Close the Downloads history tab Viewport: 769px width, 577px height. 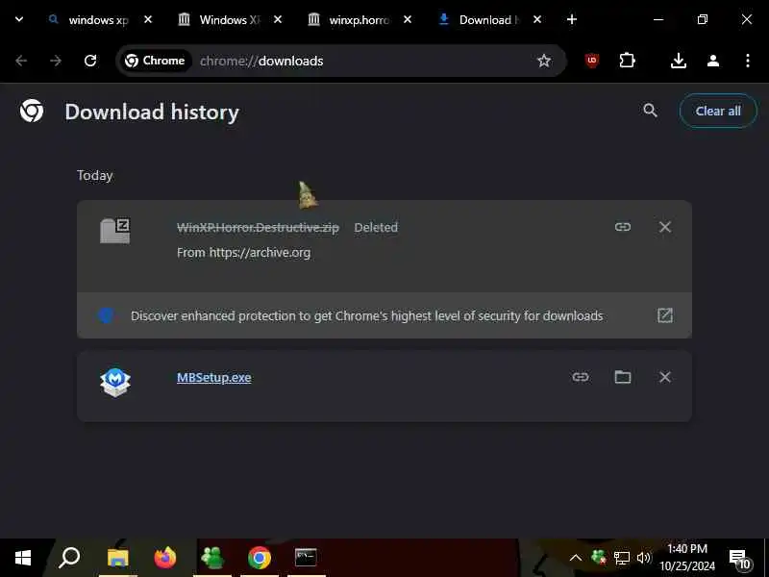tap(537, 19)
